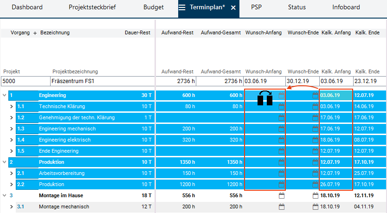Collapse the Produktion task group
Image resolution: width=387 pixels, height=213 pixels.
point(5,162)
